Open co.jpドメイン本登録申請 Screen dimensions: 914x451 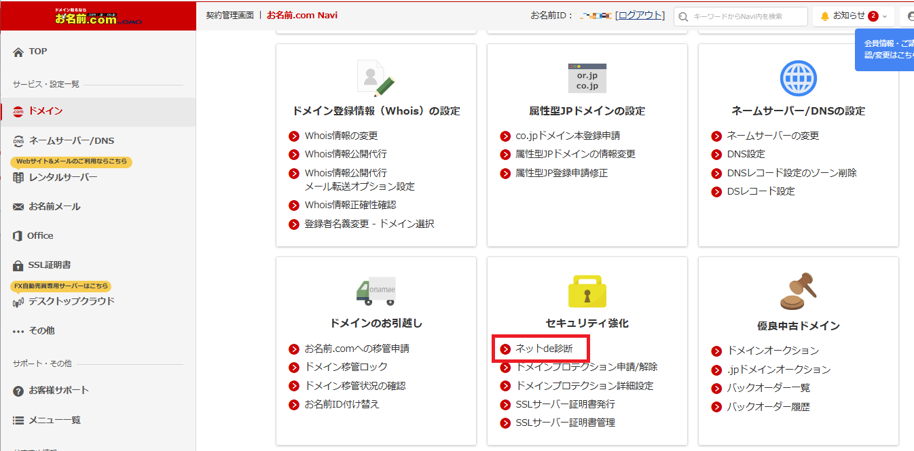(568, 136)
